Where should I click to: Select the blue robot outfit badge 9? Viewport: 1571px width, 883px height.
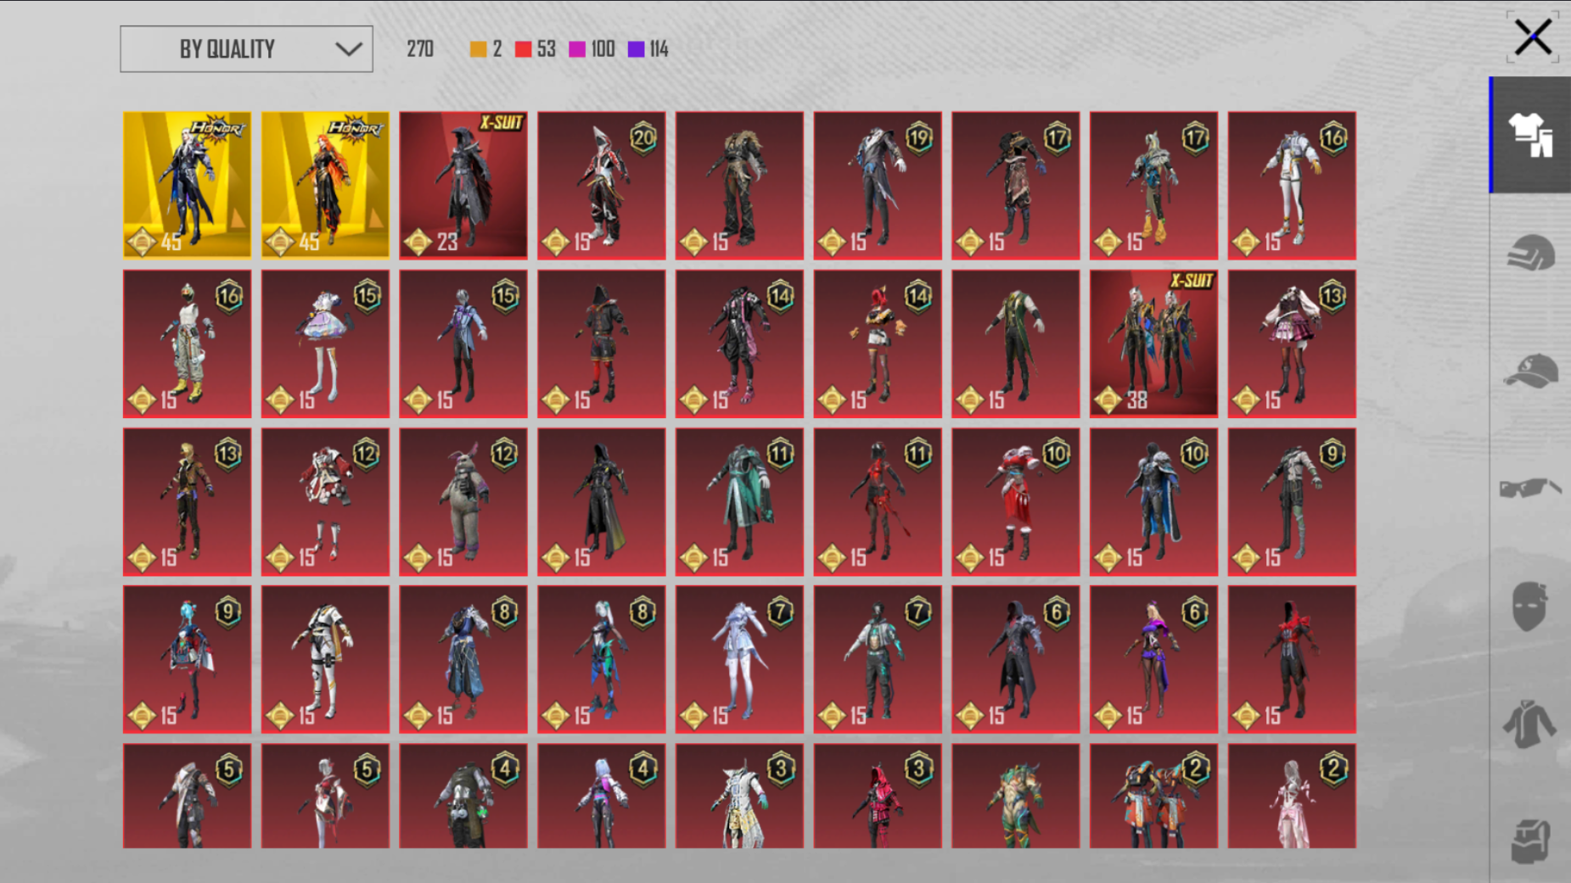click(x=187, y=659)
